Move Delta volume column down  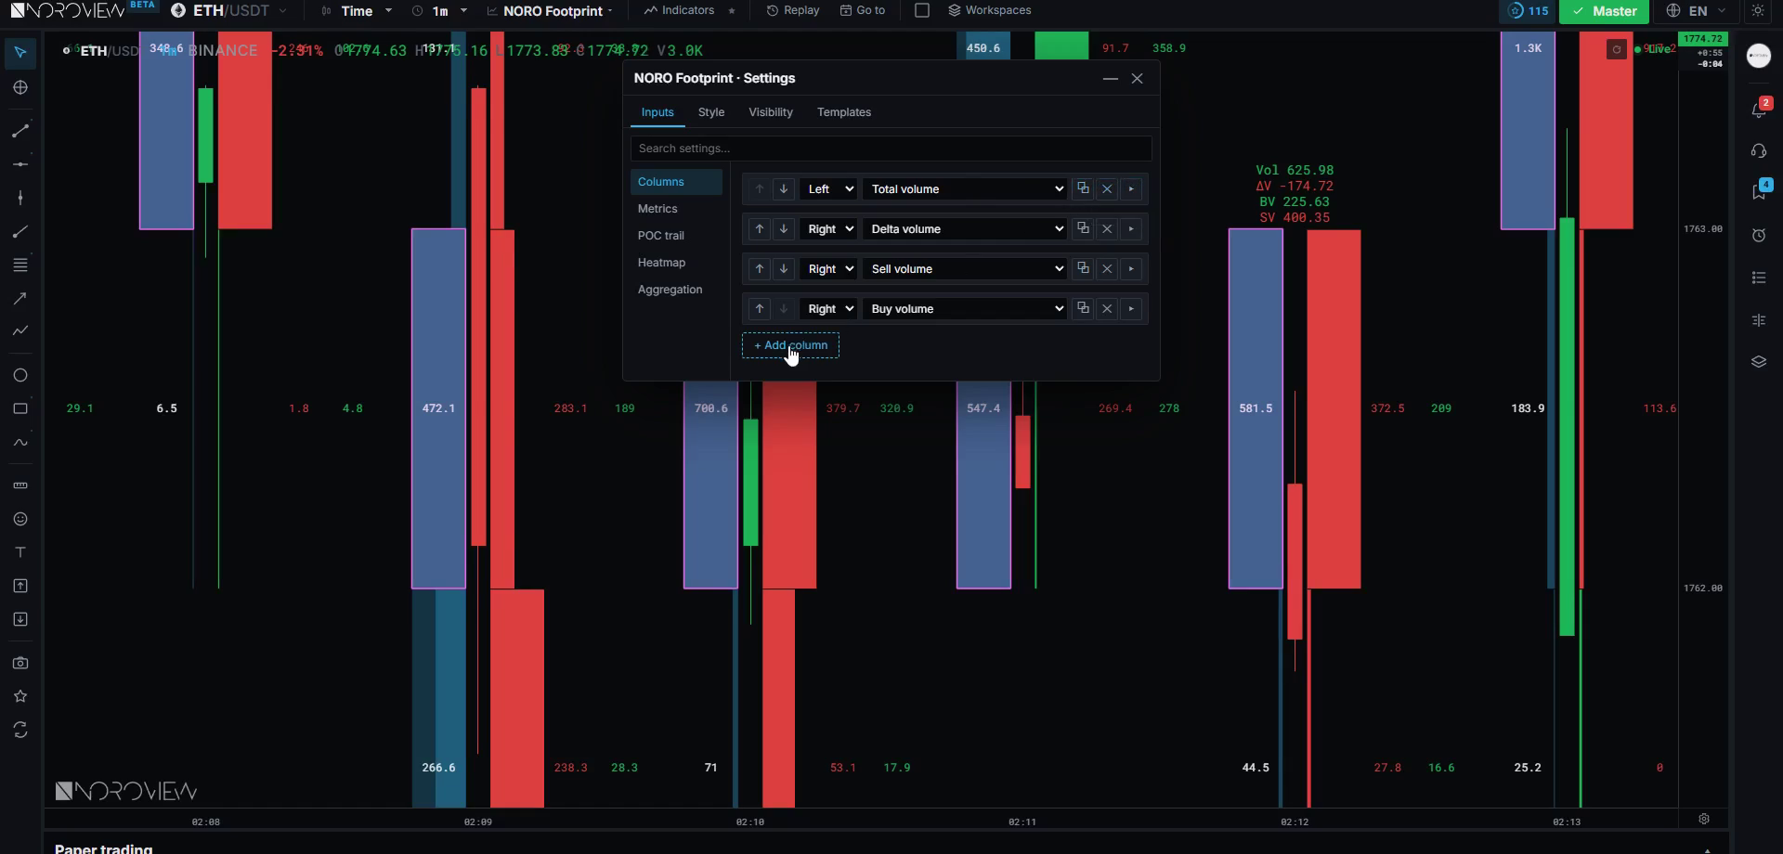784,228
